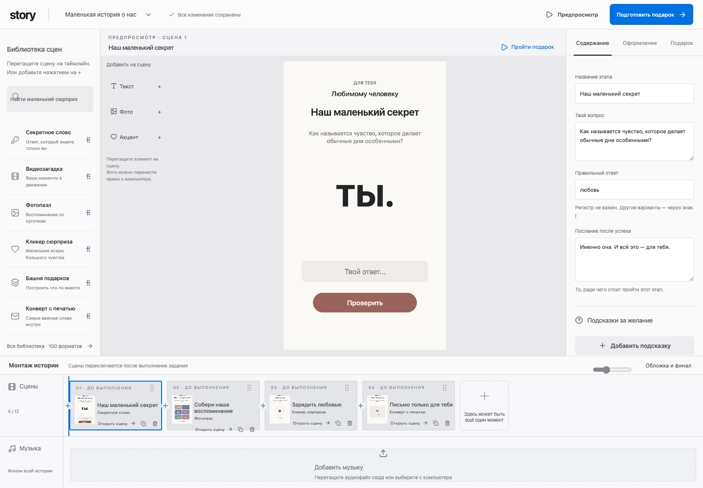This screenshot has height=488, width=703.
Task: Insert a scene between scenes 02 and 03
Action: 263,406
